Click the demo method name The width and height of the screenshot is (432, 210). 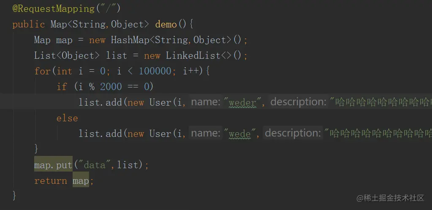[166, 24]
